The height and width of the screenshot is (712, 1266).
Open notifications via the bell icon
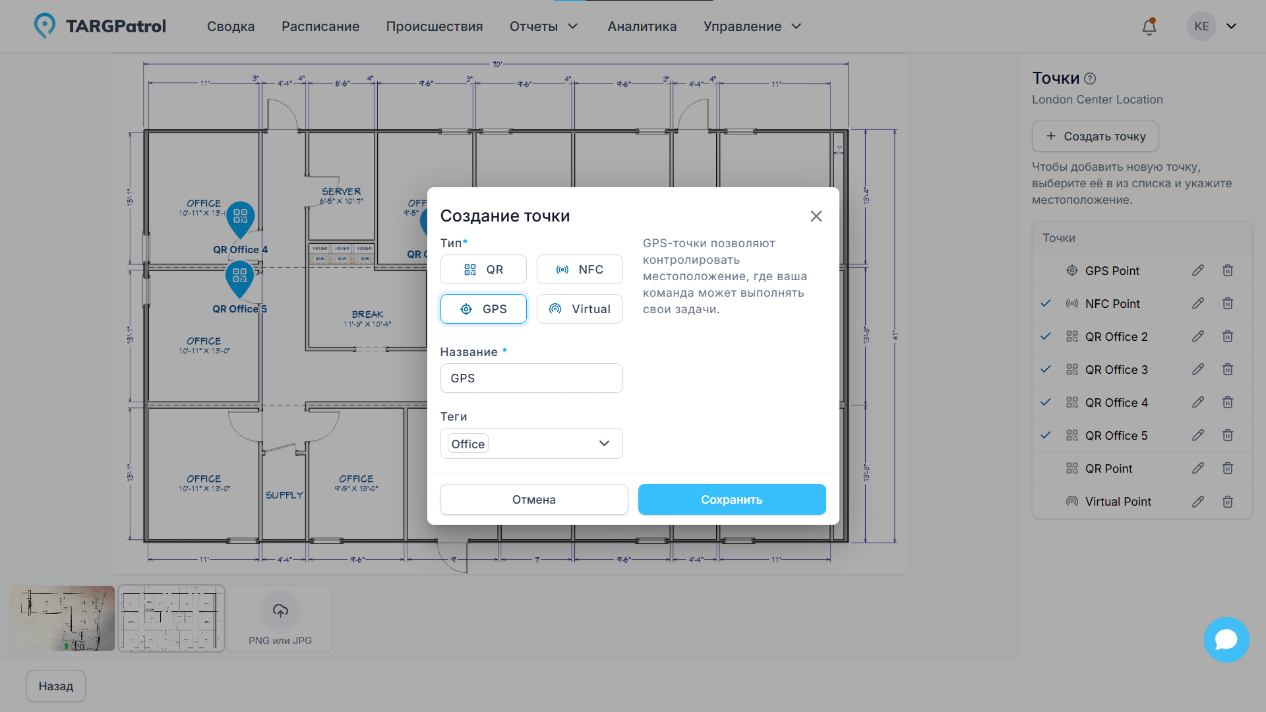coord(1149,26)
